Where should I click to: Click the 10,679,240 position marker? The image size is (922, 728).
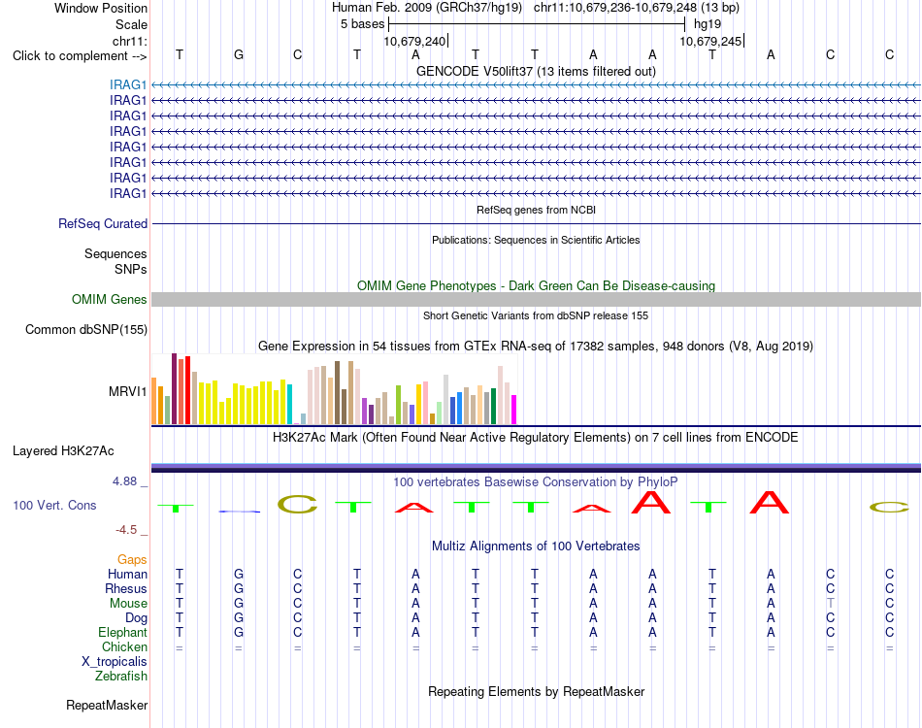(414, 41)
